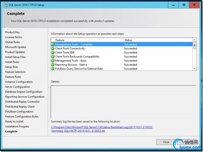Viewport: 203px width, 152px height.
Task: Click Succeeded status of Reporting Services - Native
Action: (131, 65)
